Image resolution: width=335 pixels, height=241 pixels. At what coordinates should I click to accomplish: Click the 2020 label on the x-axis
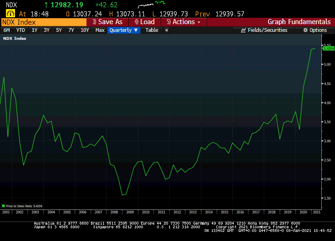coord(303,212)
